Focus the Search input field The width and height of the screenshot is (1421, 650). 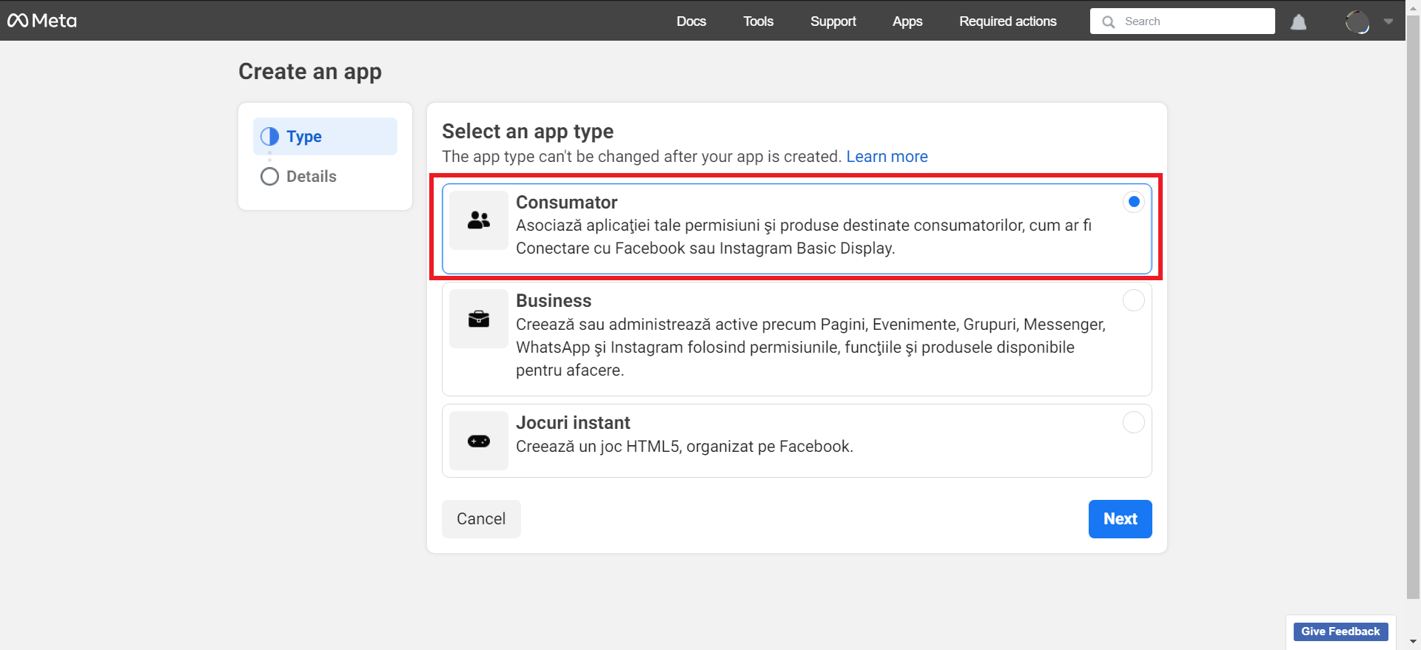(x=1183, y=21)
